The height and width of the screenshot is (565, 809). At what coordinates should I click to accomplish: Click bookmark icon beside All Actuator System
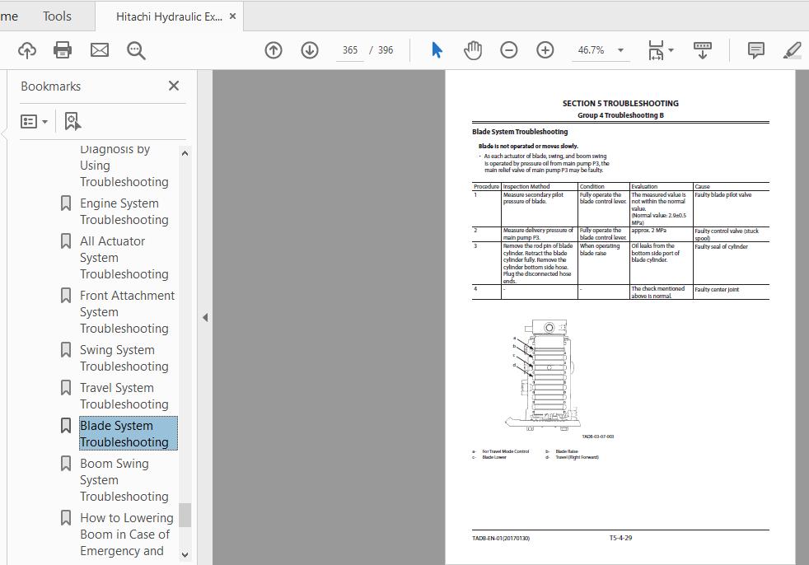click(66, 241)
